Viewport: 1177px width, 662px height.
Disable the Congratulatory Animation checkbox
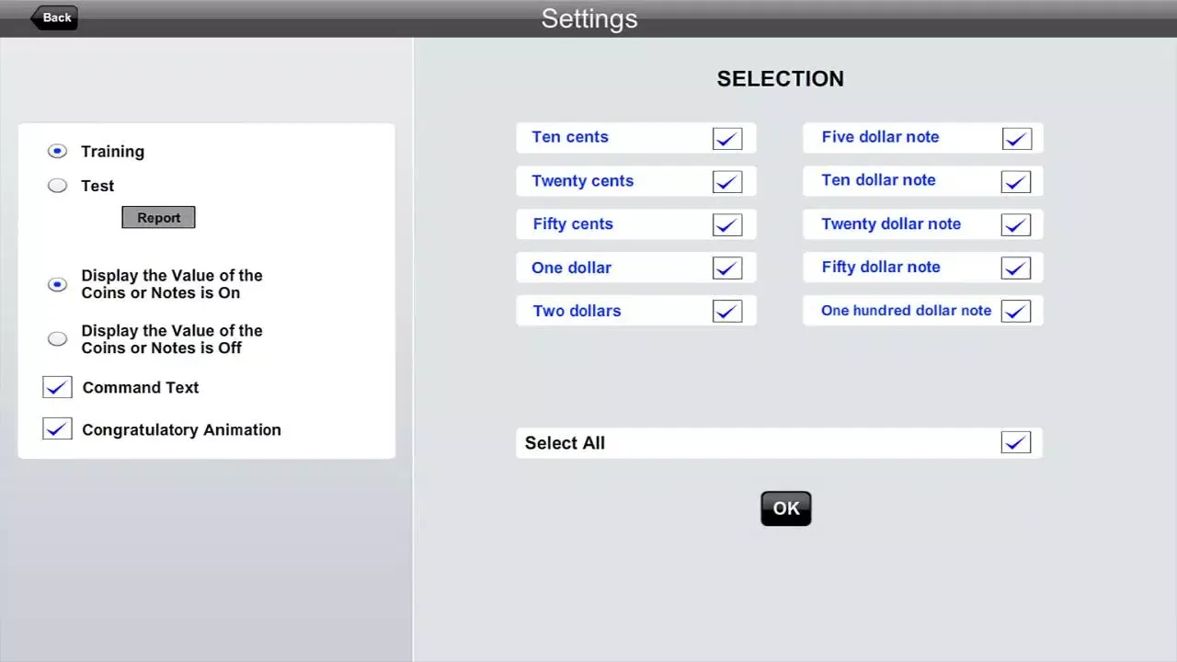coord(57,429)
